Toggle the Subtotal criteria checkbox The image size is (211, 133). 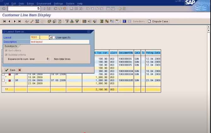pos(6,55)
